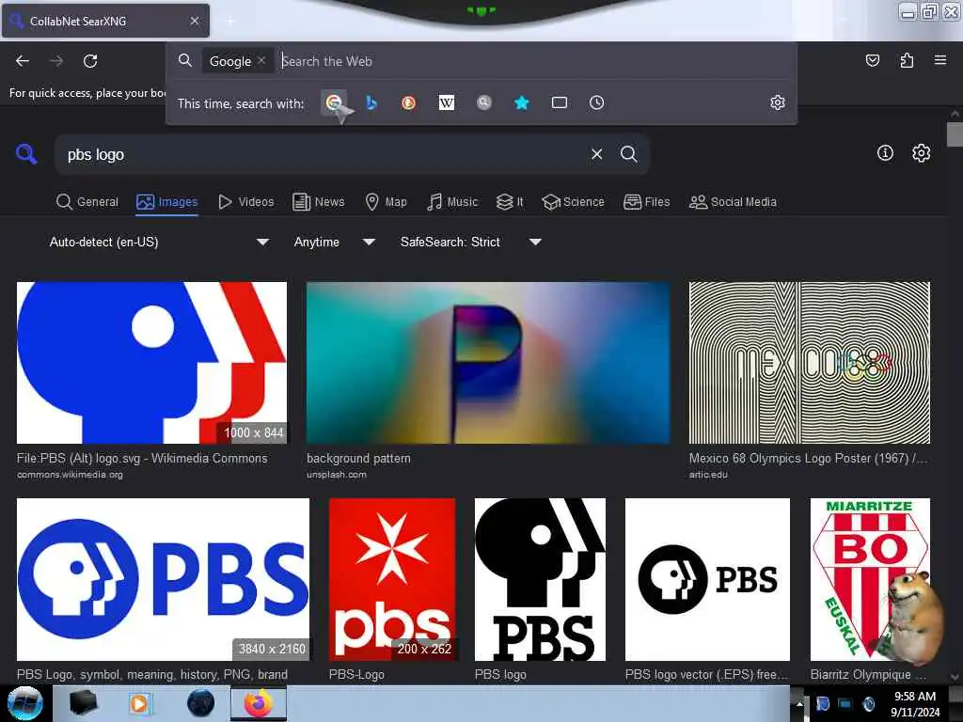Open the Pocket save icon

pyautogui.click(x=872, y=60)
